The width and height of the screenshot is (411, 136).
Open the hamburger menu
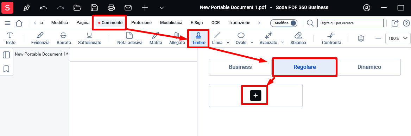[8, 23]
